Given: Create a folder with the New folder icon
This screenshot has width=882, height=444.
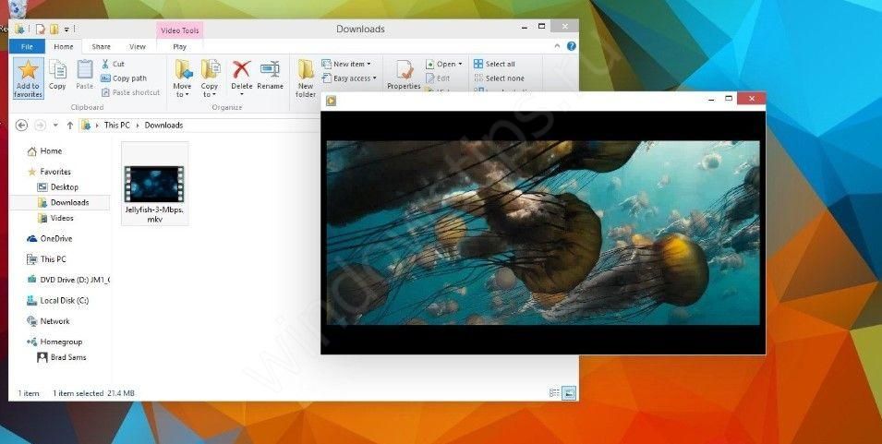Looking at the screenshot, I should click(x=306, y=70).
